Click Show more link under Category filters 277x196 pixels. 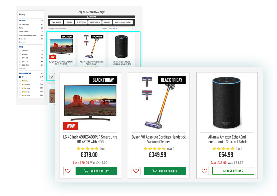pos(22,42)
